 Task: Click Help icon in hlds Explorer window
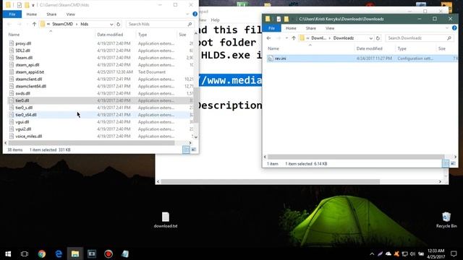[195, 14]
